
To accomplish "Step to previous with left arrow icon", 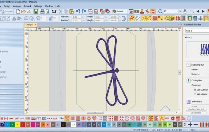I will point(198,12).
